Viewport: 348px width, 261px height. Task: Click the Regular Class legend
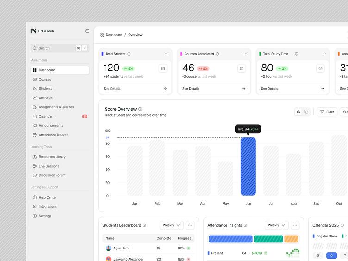[325, 236]
